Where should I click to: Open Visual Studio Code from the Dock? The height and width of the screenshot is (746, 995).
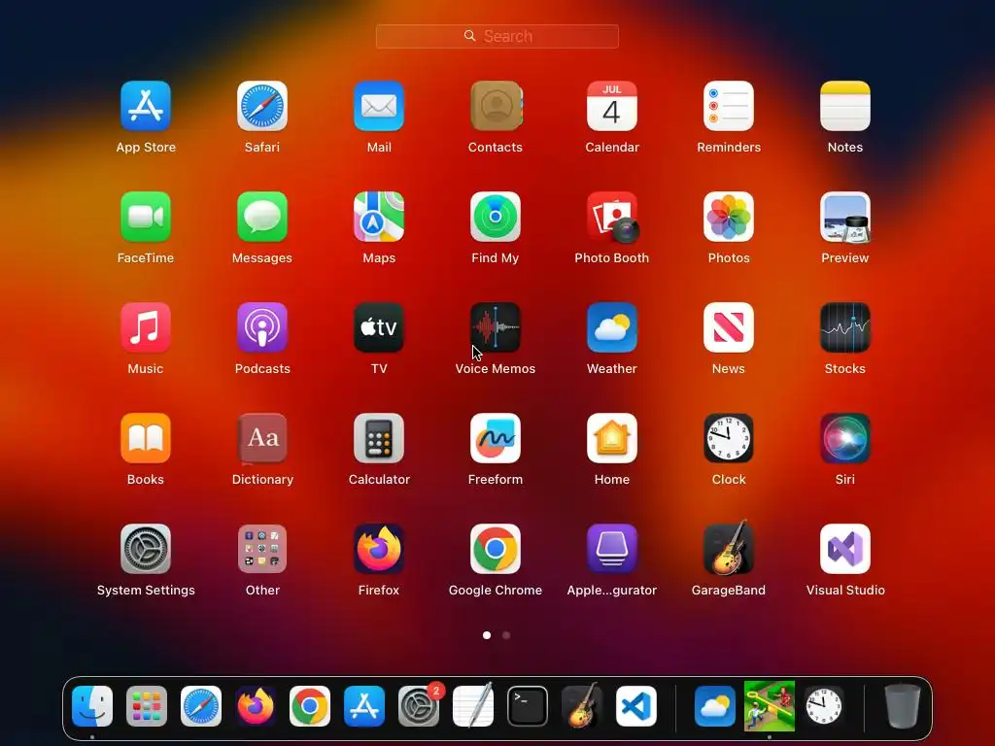(636, 706)
